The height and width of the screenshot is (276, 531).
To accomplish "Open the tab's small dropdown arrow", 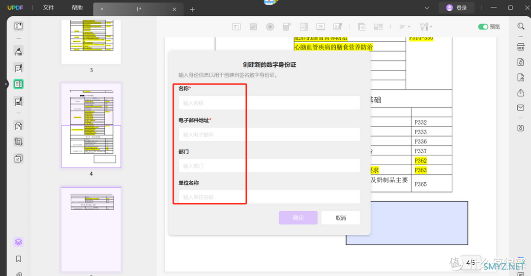I will 102,9.
